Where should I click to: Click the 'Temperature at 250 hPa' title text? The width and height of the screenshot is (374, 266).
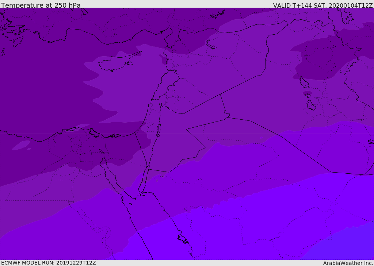click(x=41, y=5)
